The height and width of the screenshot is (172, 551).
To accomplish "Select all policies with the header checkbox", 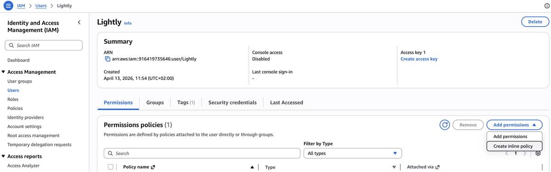I will (x=111, y=167).
